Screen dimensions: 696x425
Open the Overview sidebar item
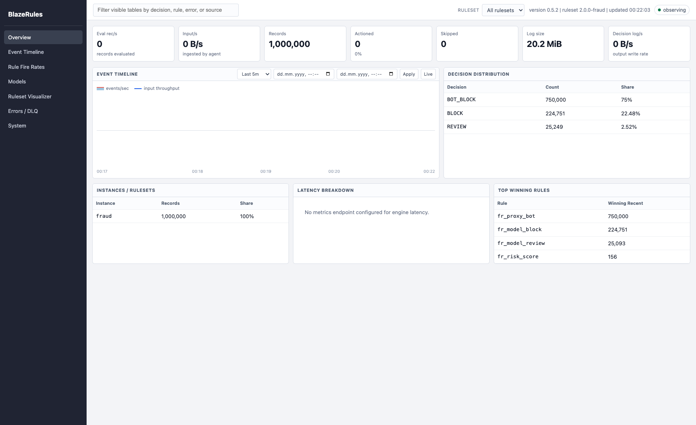[x=43, y=37]
